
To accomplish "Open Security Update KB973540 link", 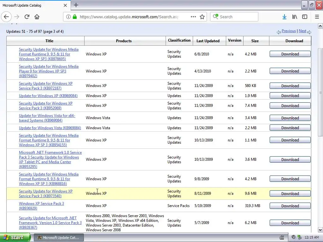I will pyautogui.click(x=46, y=193).
